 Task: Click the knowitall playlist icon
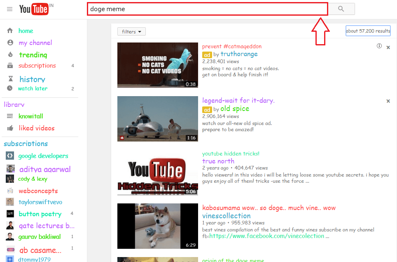10,116
